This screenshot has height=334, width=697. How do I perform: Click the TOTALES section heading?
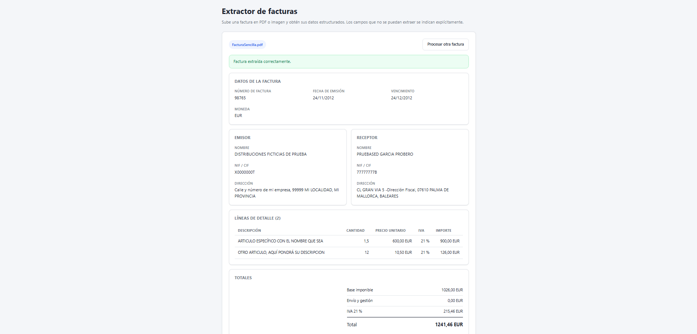pos(243,278)
